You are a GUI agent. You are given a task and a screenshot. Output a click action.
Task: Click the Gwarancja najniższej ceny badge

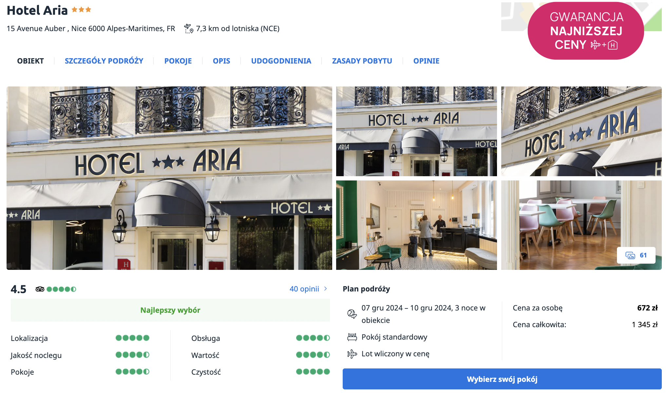[x=586, y=31]
